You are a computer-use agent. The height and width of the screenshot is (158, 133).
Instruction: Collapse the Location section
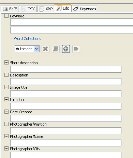click(x=6, y=99)
